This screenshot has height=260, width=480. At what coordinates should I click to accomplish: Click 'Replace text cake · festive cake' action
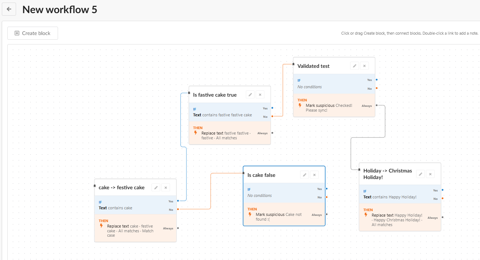[130, 231]
